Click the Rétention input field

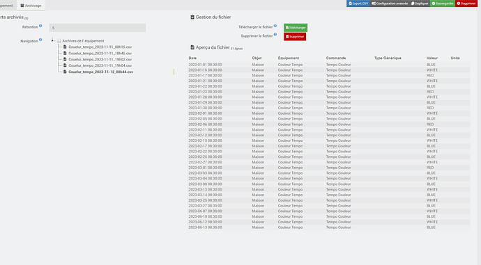pos(97,28)
